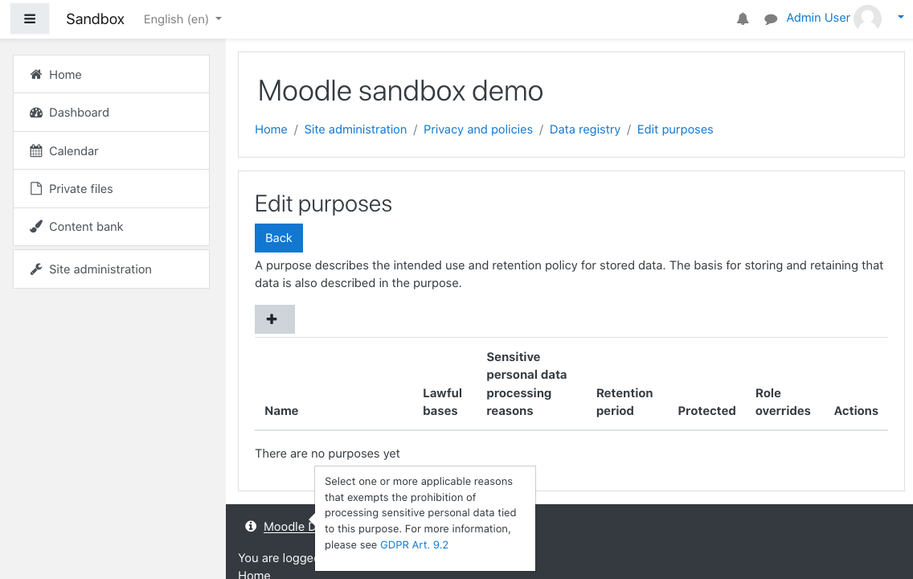The height and width of the screenshot is (579, 913).
Task: Open the notifications bell icon
Action: click(743, 18)
